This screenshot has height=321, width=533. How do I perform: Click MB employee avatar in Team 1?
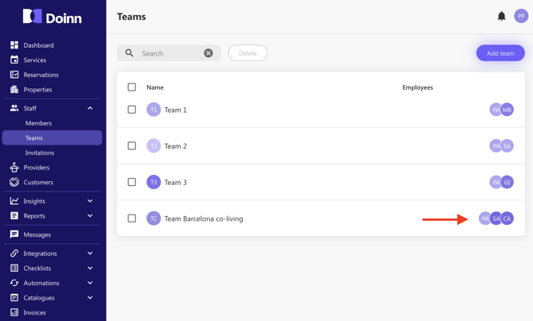click(x=507, y=110)
